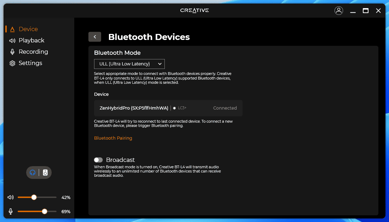Click the LC3+ codec indicator

[x=182, y=108]
